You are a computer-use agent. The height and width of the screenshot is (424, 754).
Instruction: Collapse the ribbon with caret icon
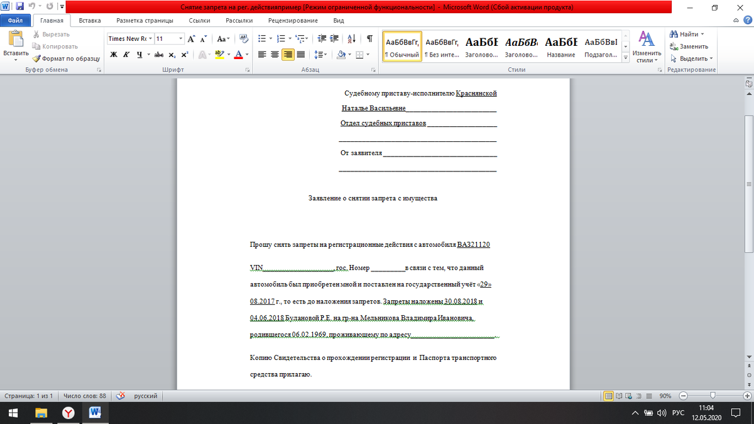[x=736, y=20]
